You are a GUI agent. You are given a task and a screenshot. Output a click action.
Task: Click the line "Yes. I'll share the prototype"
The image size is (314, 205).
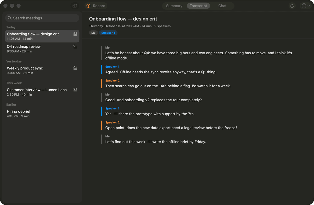pyautogui.click(x=150, y=114)
